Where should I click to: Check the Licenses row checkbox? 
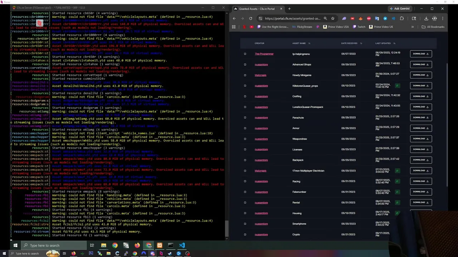pyautogui.click(x=245, y=150)
